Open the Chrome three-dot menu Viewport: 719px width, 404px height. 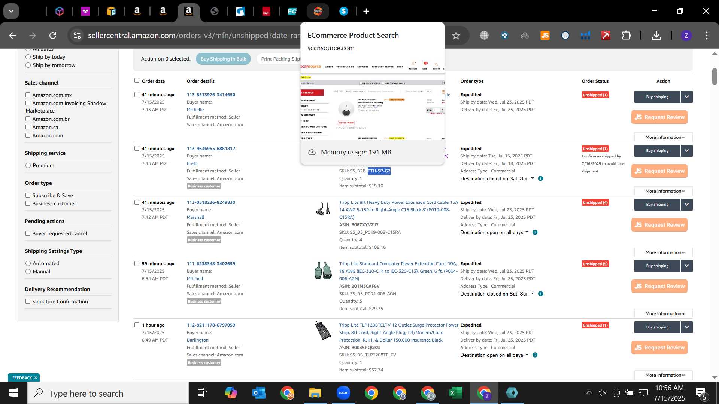[706, 36]
